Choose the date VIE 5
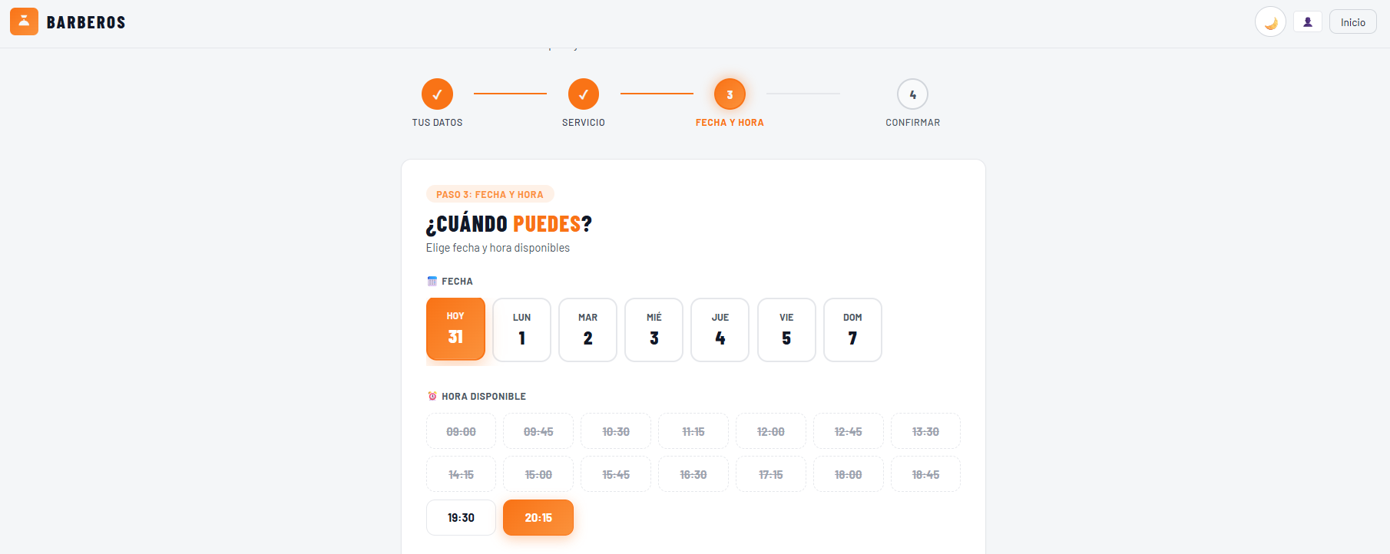1390x554 pixels. pyautogui.click(x=786, y=330)
